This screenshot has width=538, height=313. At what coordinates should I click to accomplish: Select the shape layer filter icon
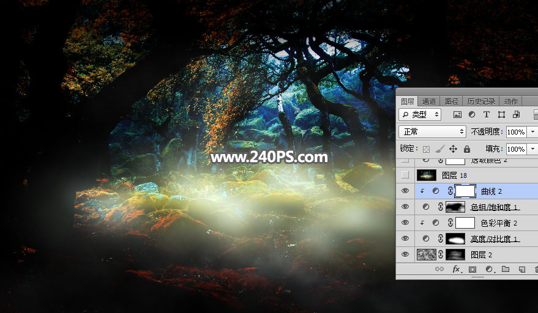click(x=501, y=114)
